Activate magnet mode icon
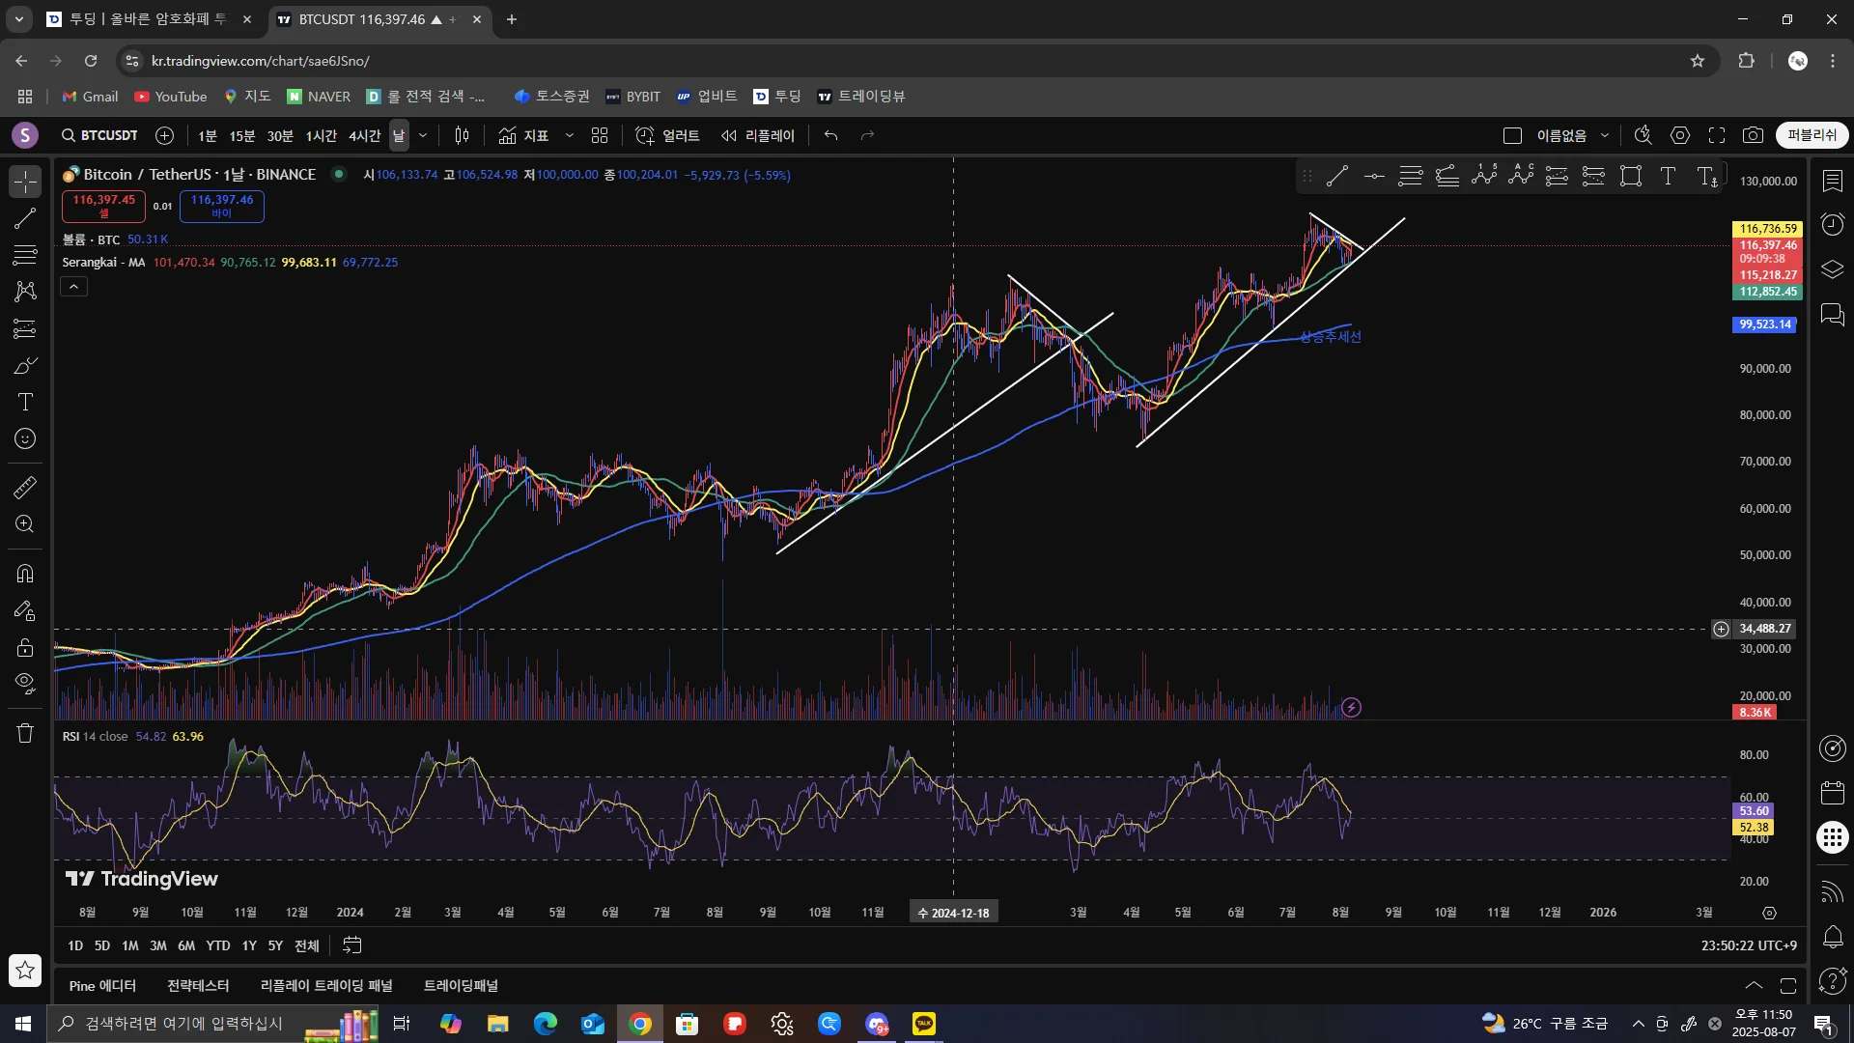Viewport: 1854px width, 1043px height. (x=25, y=574)
